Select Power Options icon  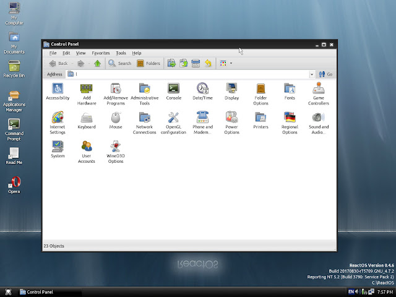pyautogui.click(x=231, y=123)
